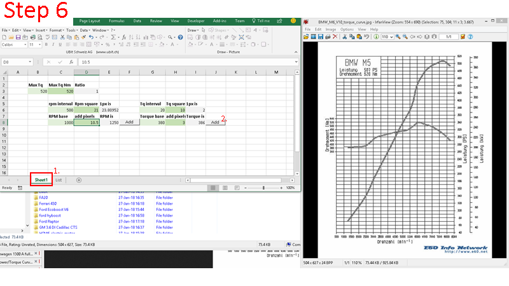509x286 pixels.
Task: Switch to Normal view in Excel's status bar
Action: pyautogui.click(x=213, y=187)
